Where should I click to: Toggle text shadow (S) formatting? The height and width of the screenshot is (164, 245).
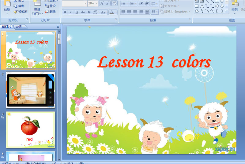click(89, 12)
